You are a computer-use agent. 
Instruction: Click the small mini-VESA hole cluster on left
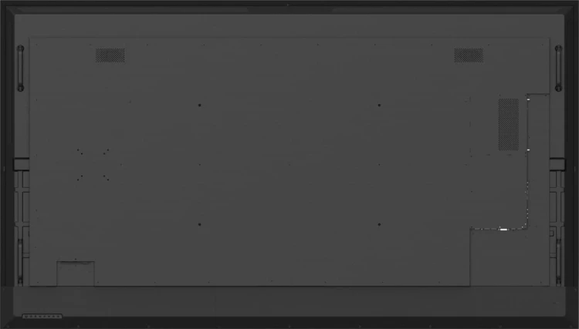click(93, 165)
